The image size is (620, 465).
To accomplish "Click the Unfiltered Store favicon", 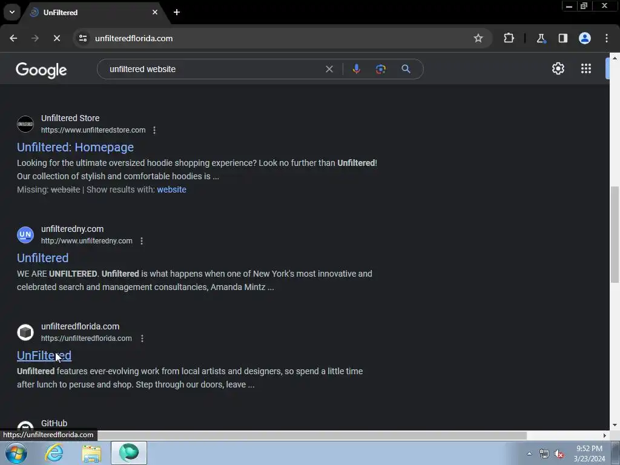I will pyautogui.click(x=25, y=124).
